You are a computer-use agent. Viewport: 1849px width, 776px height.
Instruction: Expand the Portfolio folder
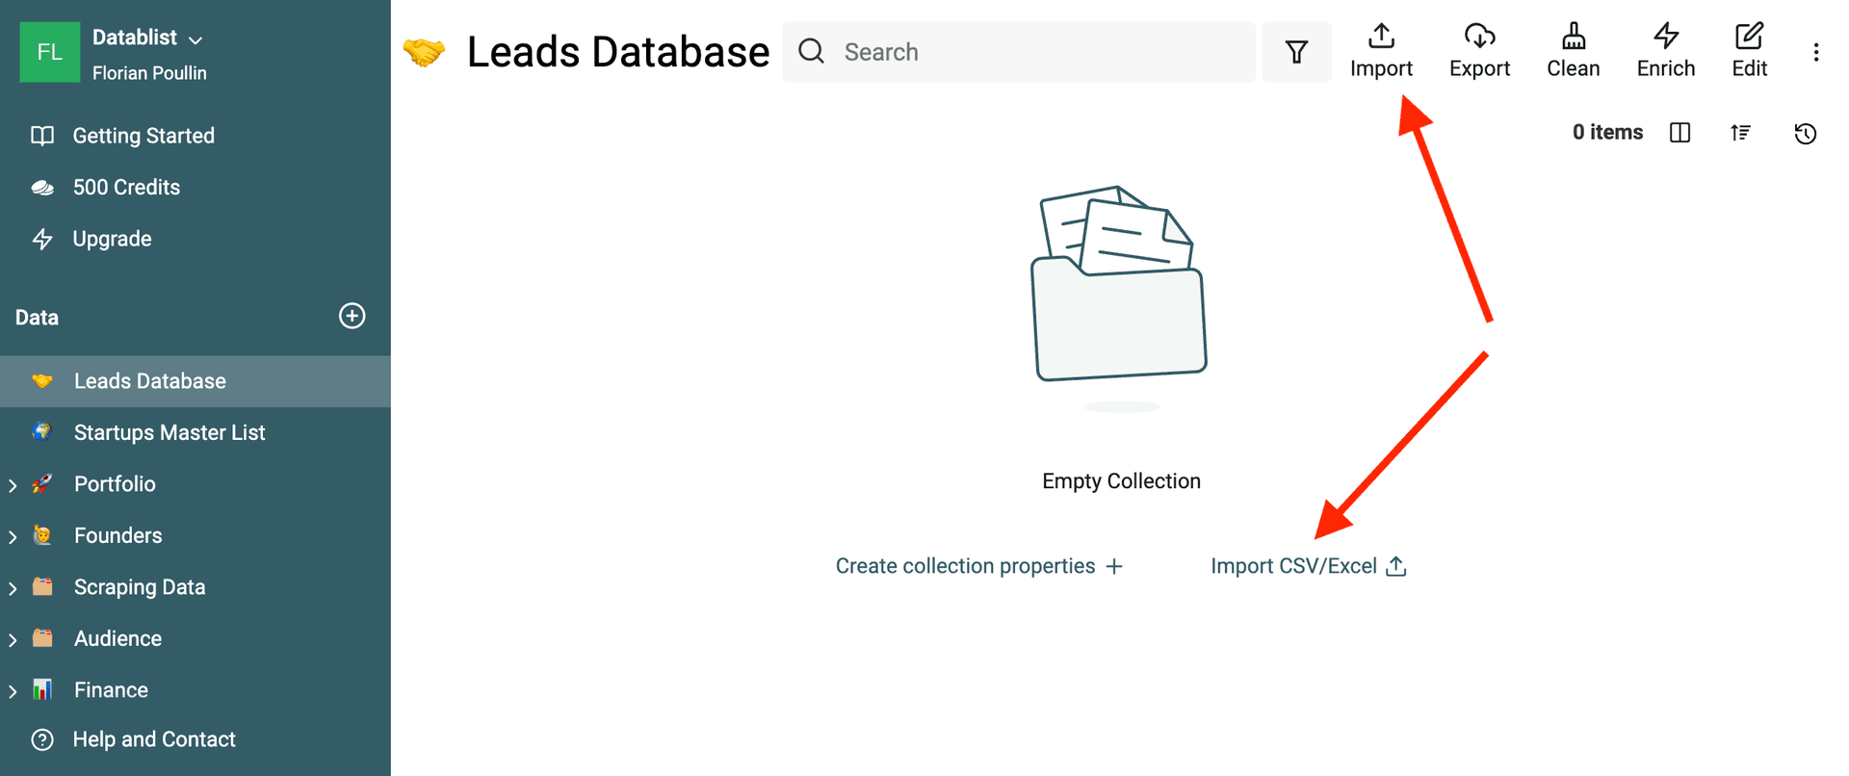pyautogui.click(x=13, y=485)
